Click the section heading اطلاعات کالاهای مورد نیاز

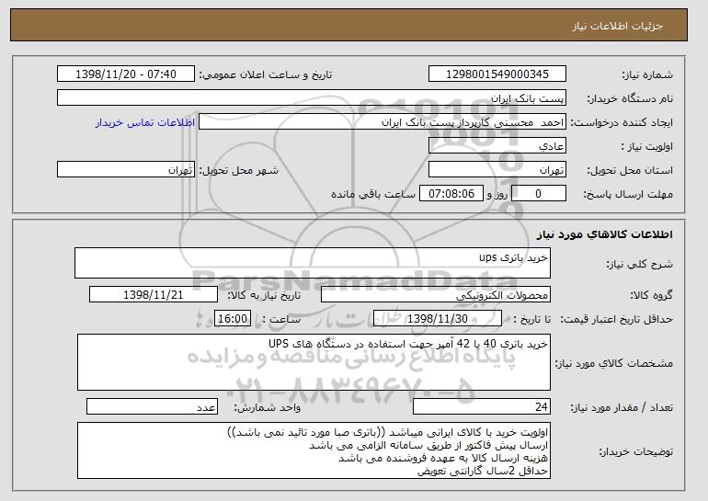point(605,233)
